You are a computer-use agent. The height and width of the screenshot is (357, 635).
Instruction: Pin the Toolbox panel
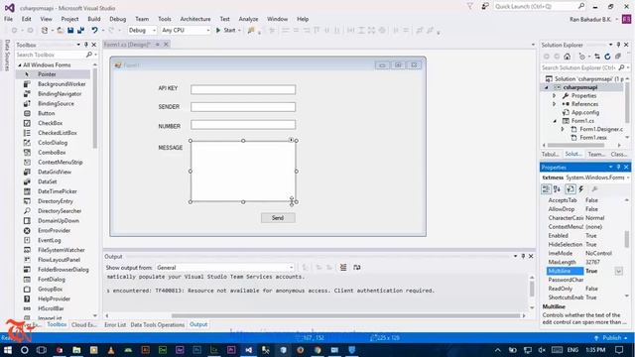point(86,45)
